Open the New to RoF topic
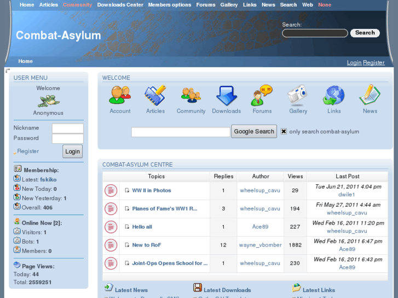Screen dimensions: 398x298 pyautogui.click(x=147, y=245)
